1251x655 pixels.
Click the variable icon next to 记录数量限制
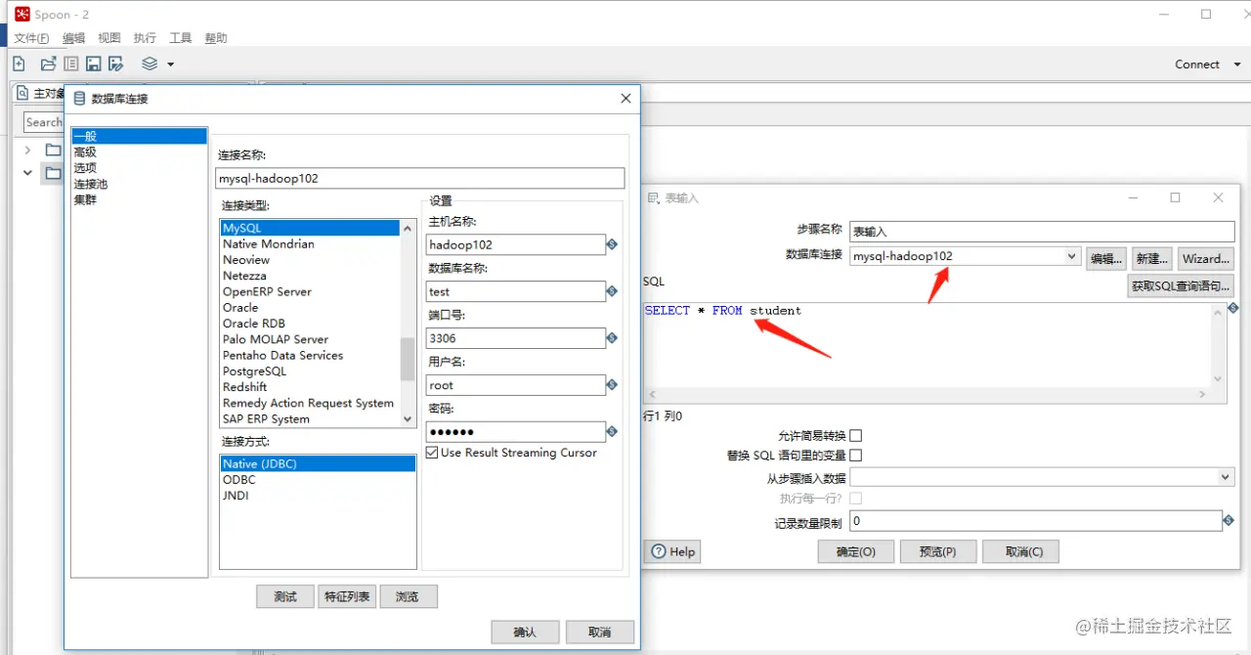coord(1229,521)
